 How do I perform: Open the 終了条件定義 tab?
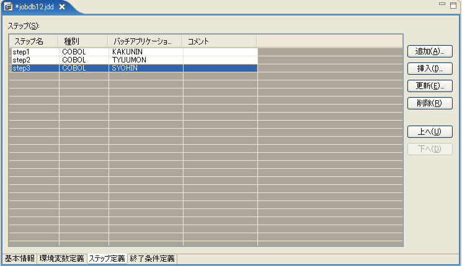pyautogui.click(x=153, y=259)
